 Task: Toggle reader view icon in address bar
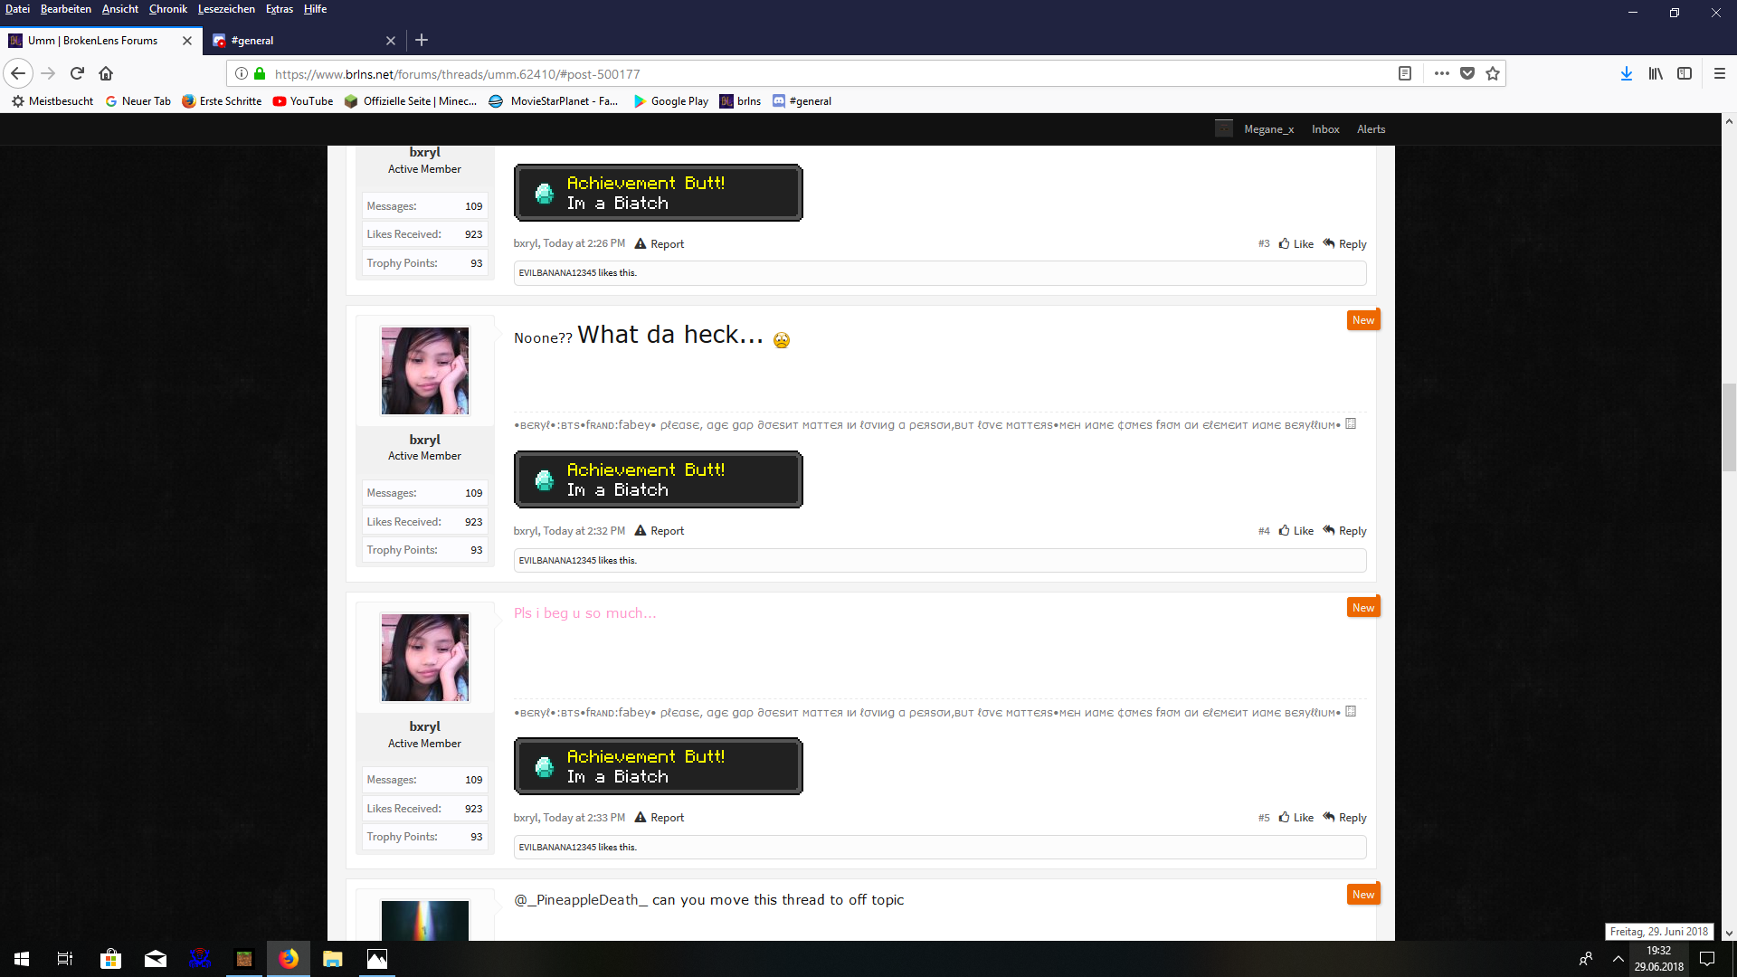point(1405,73)
